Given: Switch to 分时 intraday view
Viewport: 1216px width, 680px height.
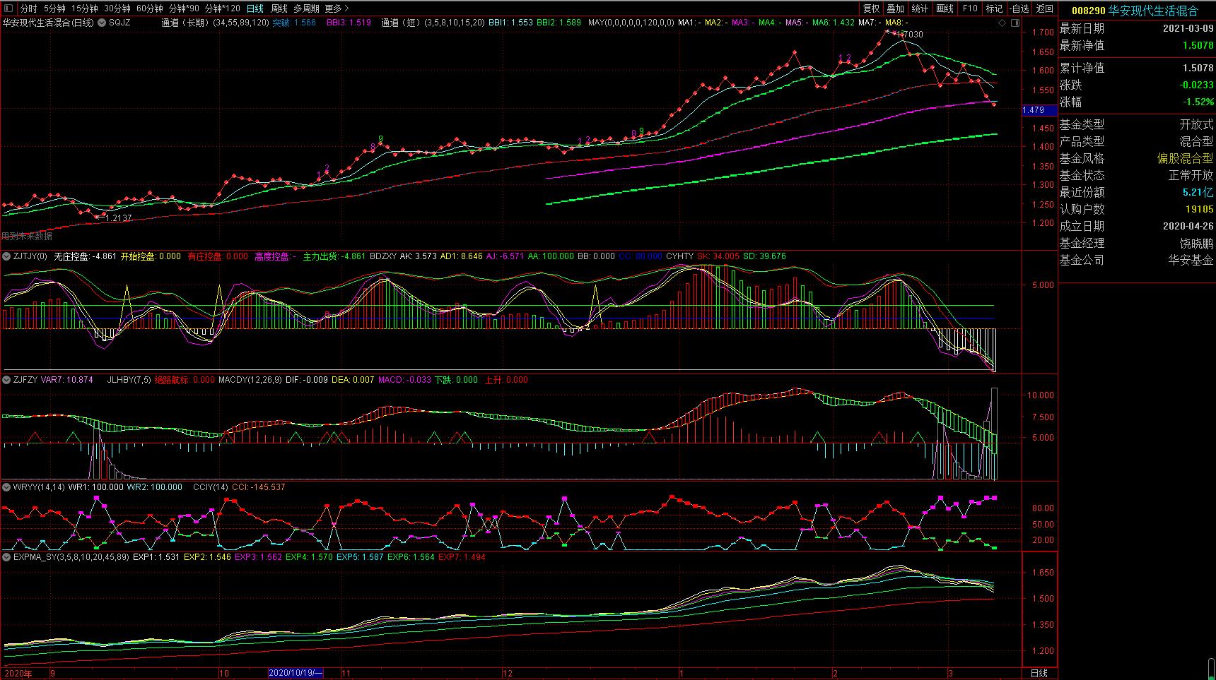Looking at the screenshot, I should click(x=28, y=8).
